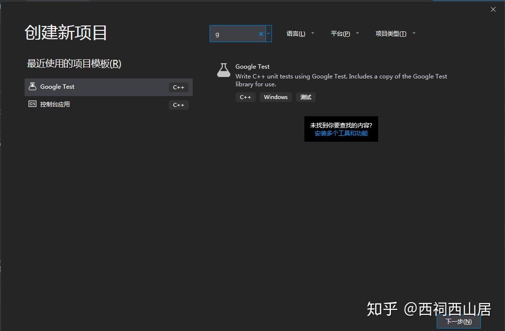Click the C++ tag under Google Test result
The image size is (505, 331).
click(245, 97)
